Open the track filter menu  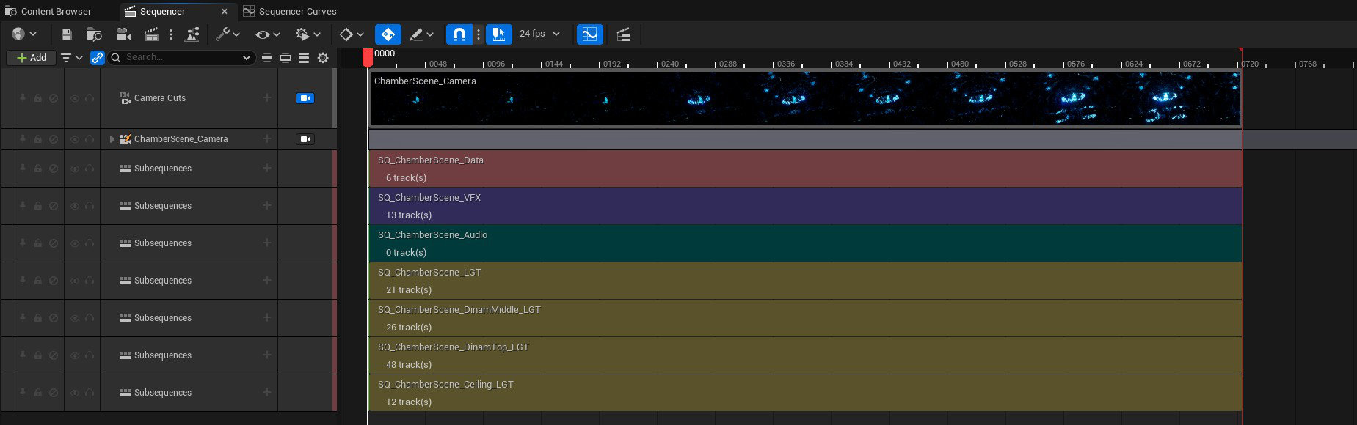[x=71, y=57]
